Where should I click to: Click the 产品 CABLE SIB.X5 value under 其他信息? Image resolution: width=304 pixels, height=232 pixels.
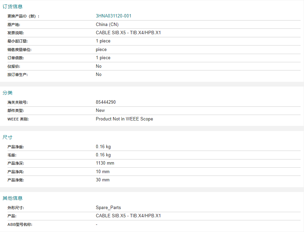128,216
